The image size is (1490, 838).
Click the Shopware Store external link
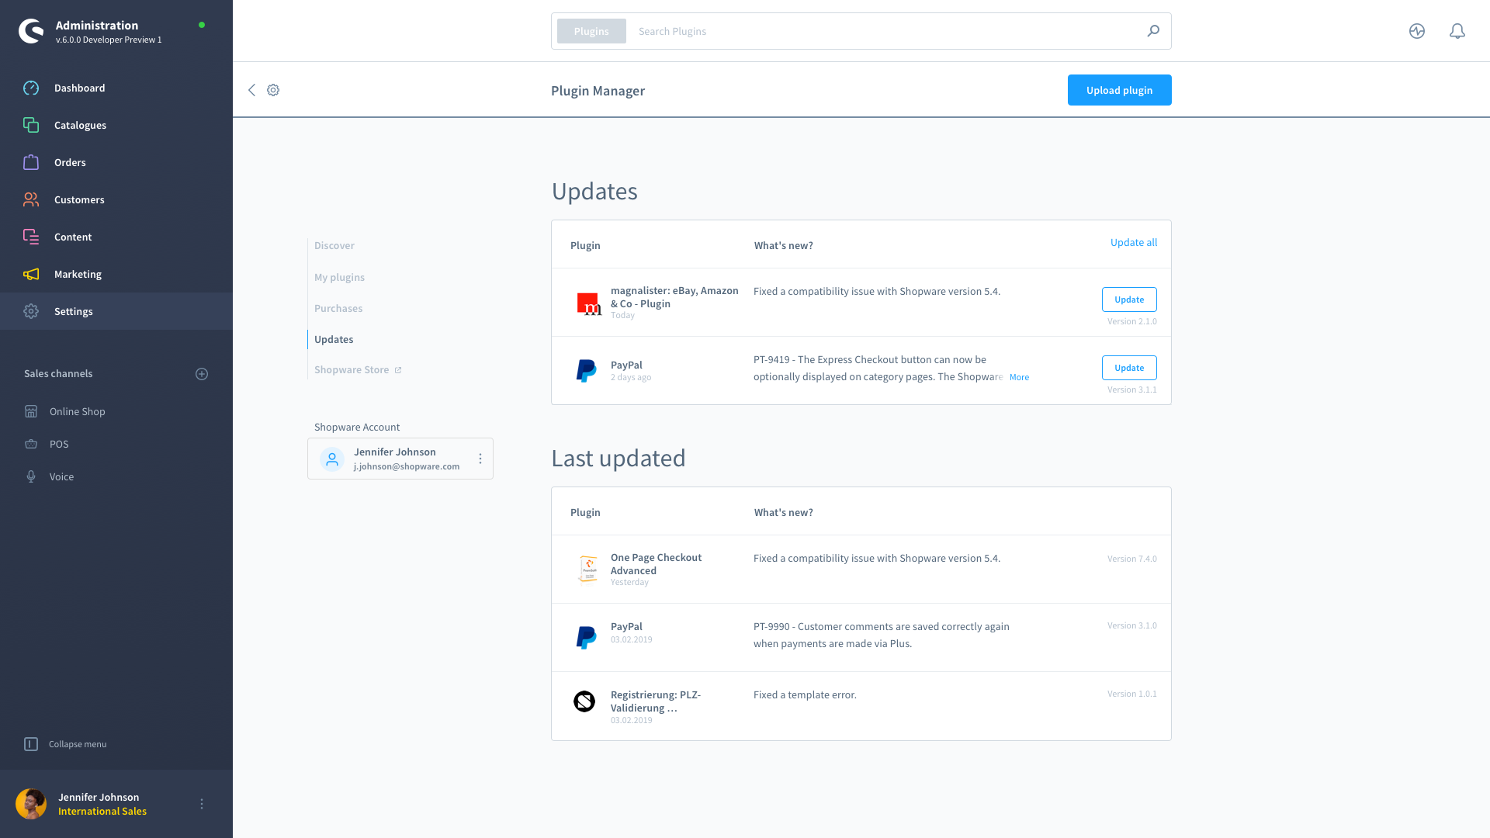(x=359, y=369)
